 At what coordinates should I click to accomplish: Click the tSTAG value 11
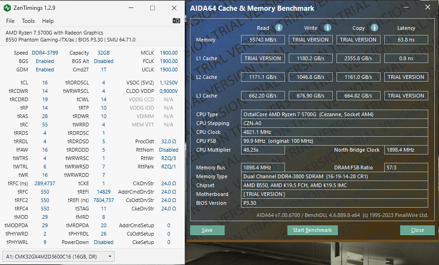click(103, 209)
